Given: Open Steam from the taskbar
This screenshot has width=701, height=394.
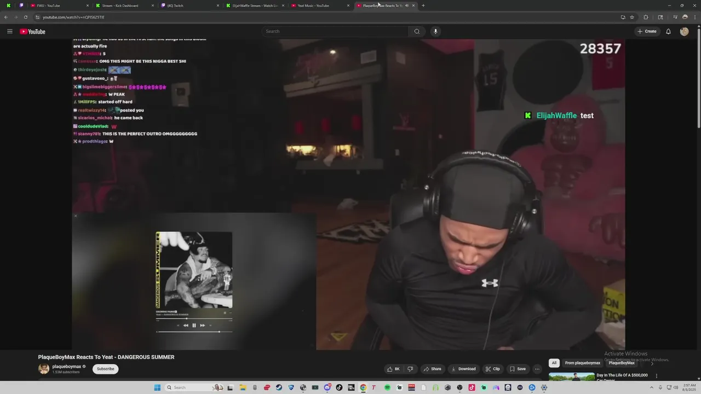Looking at the screenshot, I should coord(279,387).
